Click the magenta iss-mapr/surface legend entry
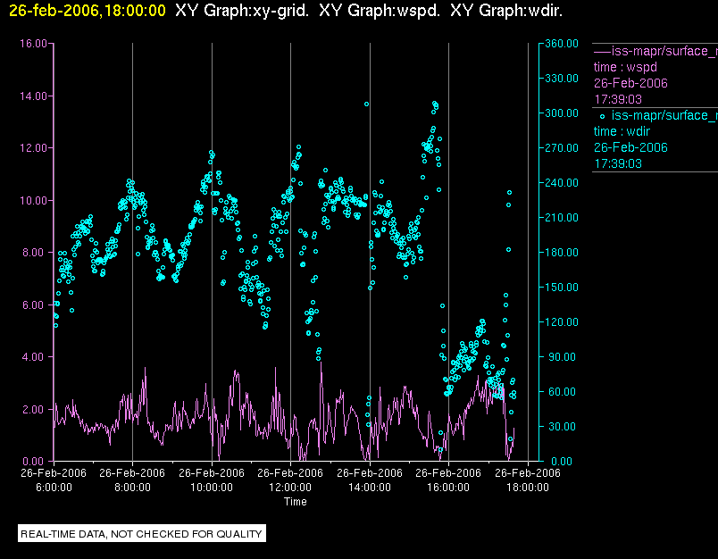Screen dimensions: 718x559 point(655,51)
